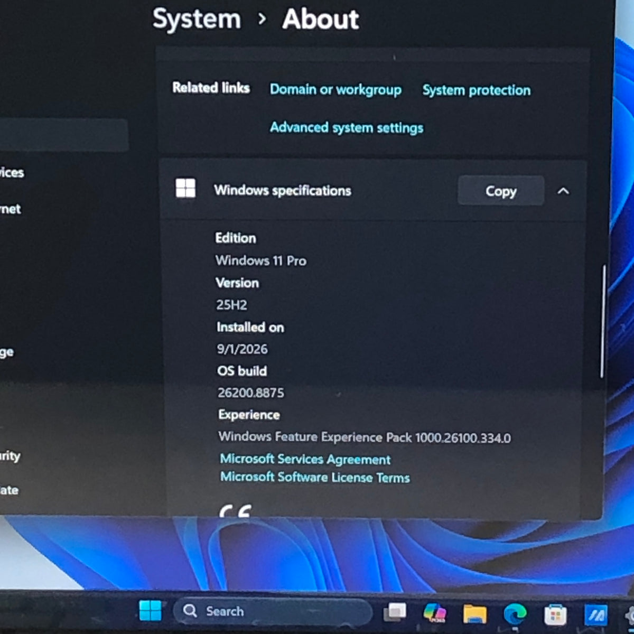Image resolution: width=634 pixels, height=634 pixels.
Task: Click the Windows specifications logo icon
Action: (185, 188)
